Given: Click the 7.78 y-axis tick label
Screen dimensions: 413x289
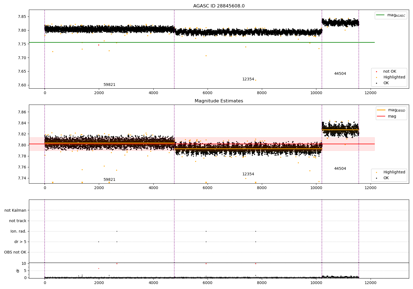Looking at the screenshot, I should click(22, 156).
